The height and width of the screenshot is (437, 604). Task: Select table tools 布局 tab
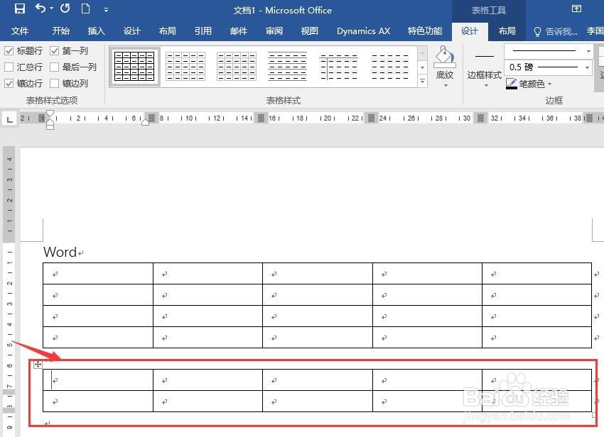(x=507, y=31)
